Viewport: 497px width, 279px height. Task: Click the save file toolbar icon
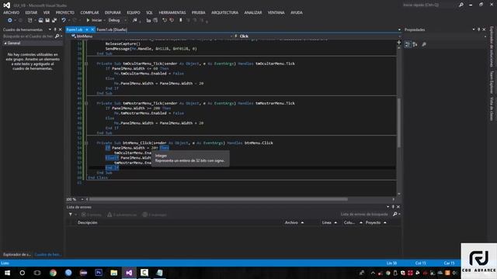tap(47, 20)
